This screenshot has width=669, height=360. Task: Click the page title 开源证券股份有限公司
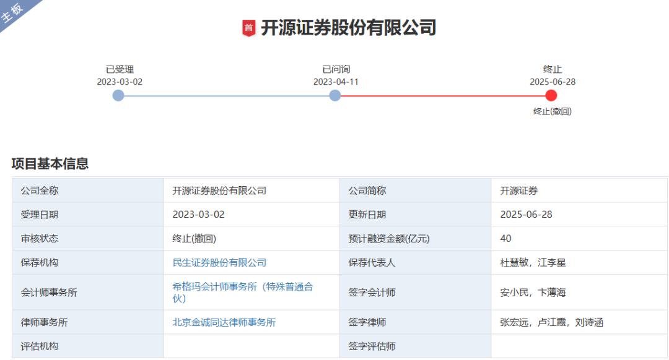pyautogui.click(x=348, y=28)
